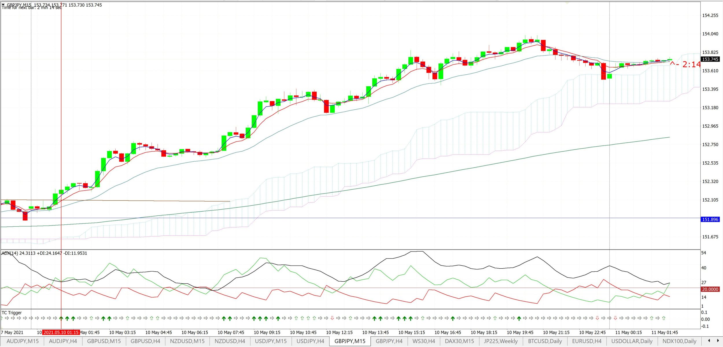Open the GBPJPY,H4 chart tab
The image size is (723, 347).
(389, 341)
